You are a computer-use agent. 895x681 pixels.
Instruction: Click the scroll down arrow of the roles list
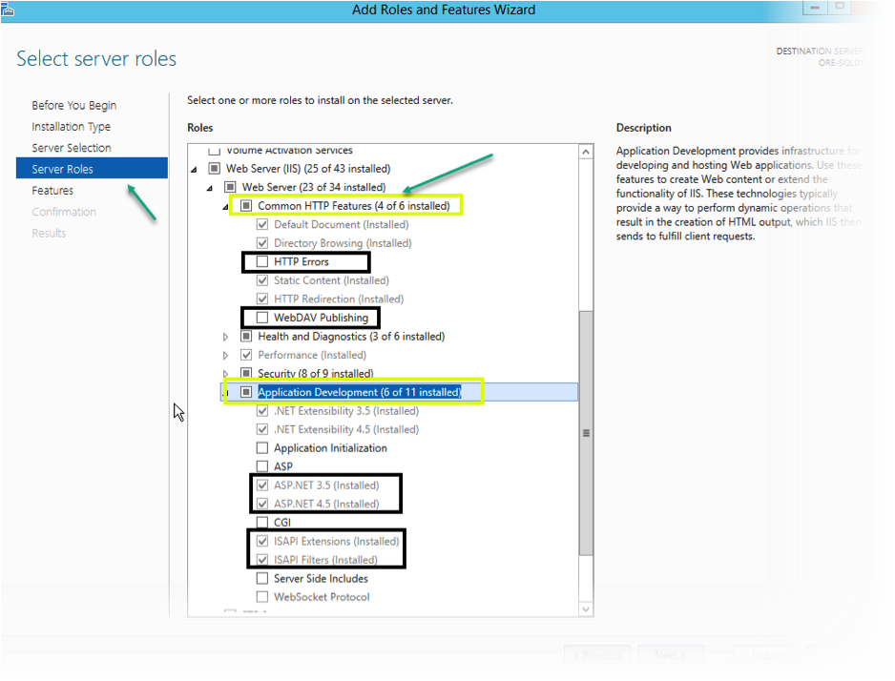[x=586, y=609]
